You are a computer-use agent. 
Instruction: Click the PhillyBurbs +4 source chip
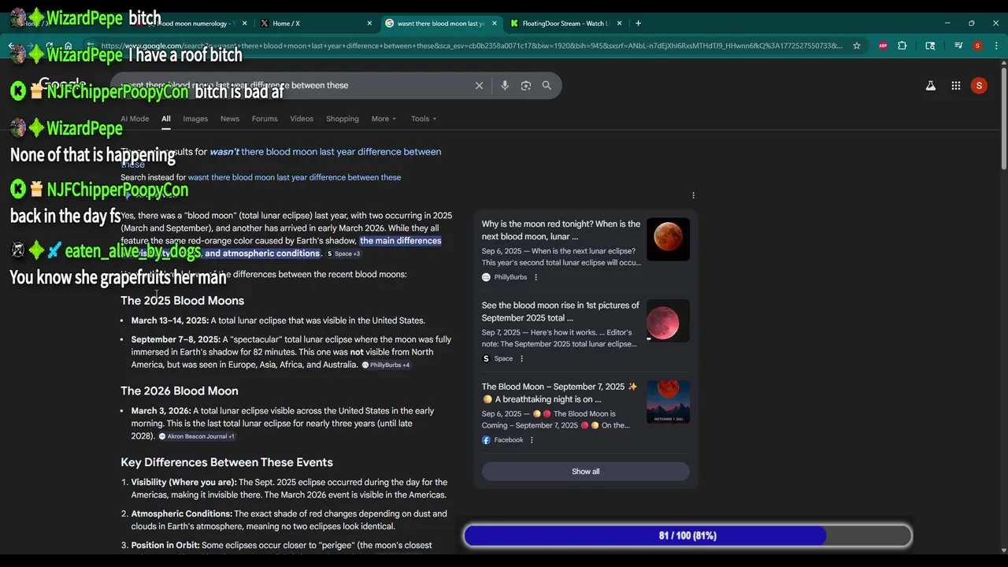coord(386,365)
